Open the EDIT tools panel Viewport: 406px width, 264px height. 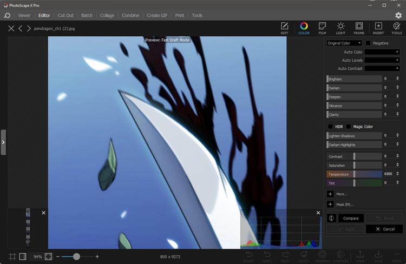pos(284,28)
